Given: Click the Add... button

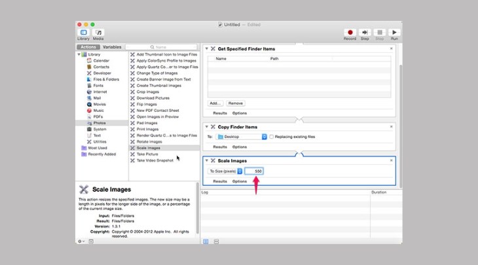Looking at the screenshot, I should [215, 103].
